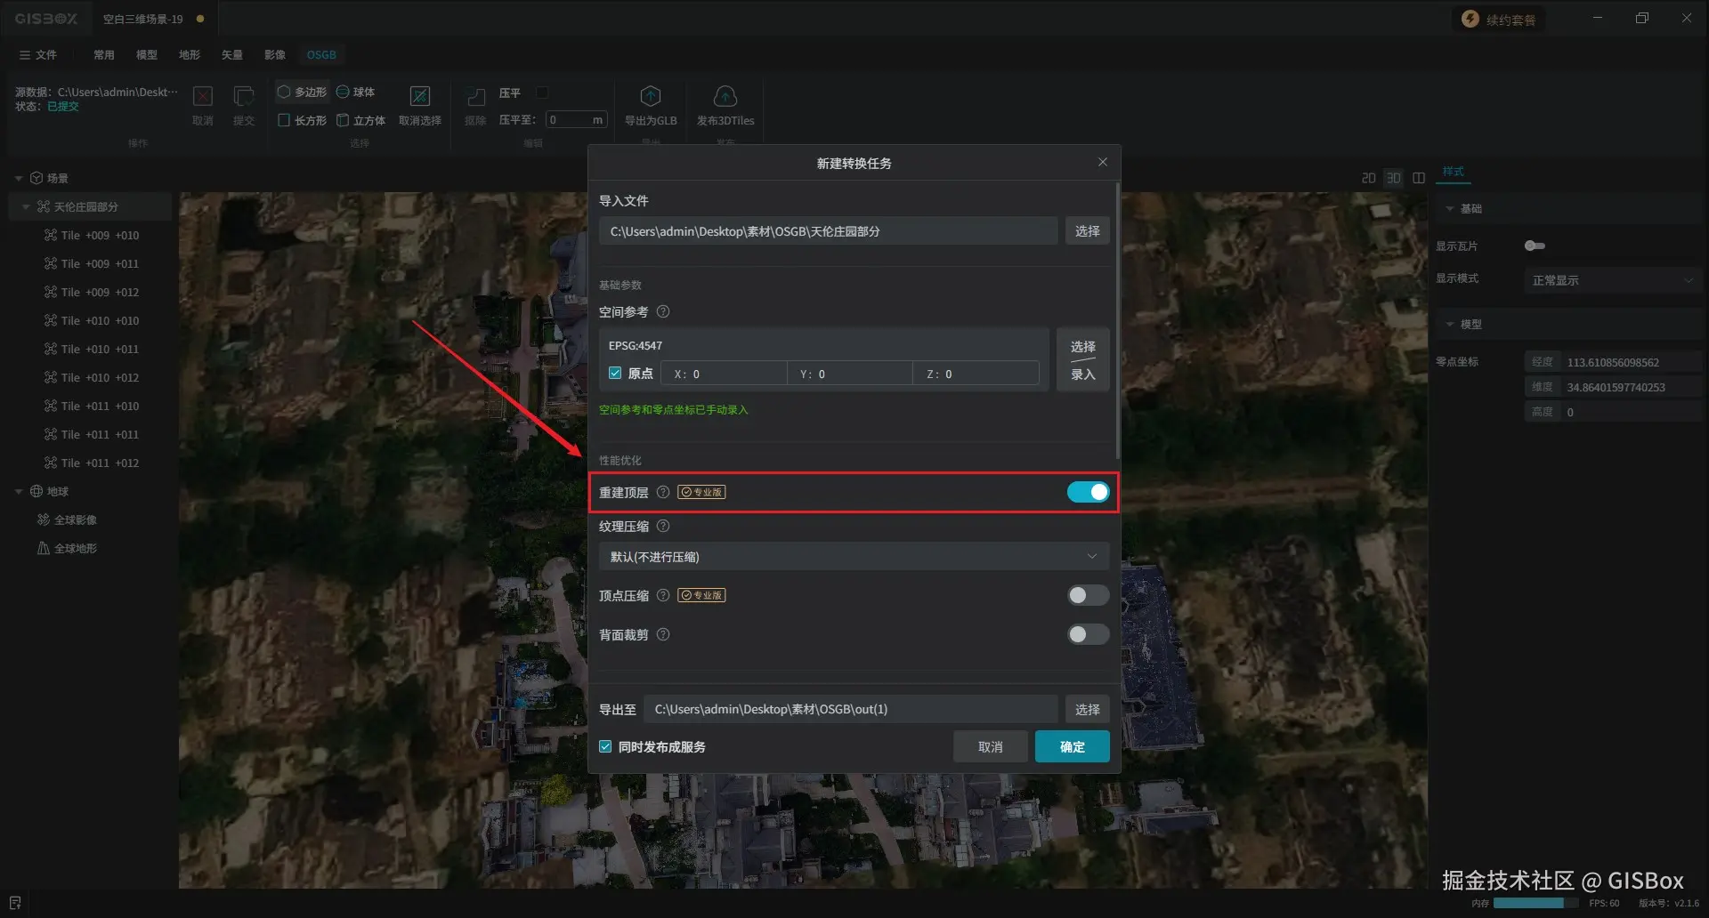Collapse the 地球 tree node
This screenshot has width=1709, height=918.
[x=19, y=492]
